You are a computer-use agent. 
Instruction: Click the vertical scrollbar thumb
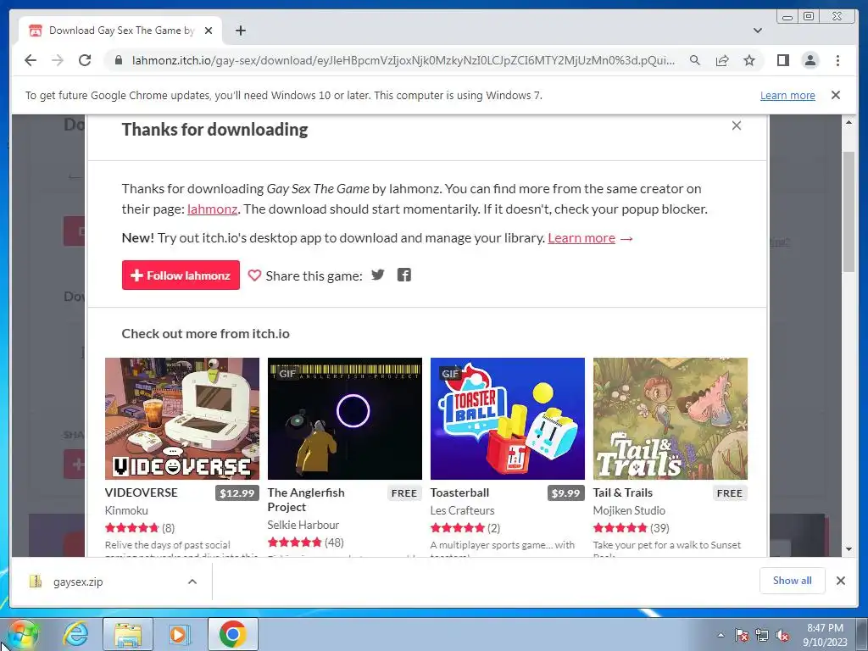[x=849, y=211]
